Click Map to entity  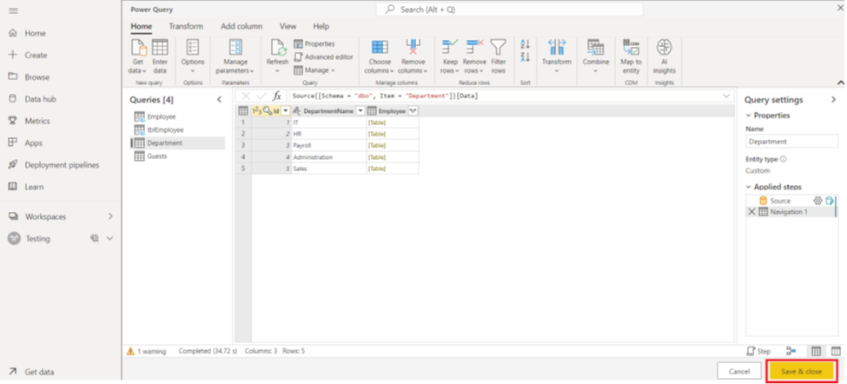631,56
